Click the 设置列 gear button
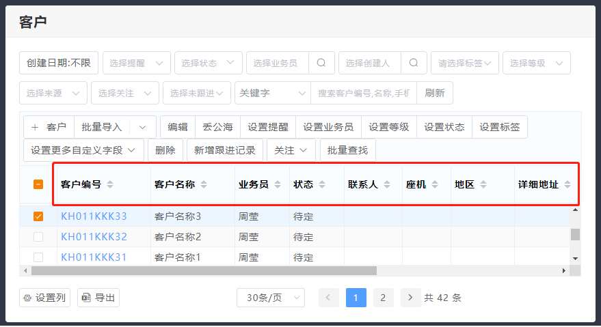 click(x=44, y=298)
